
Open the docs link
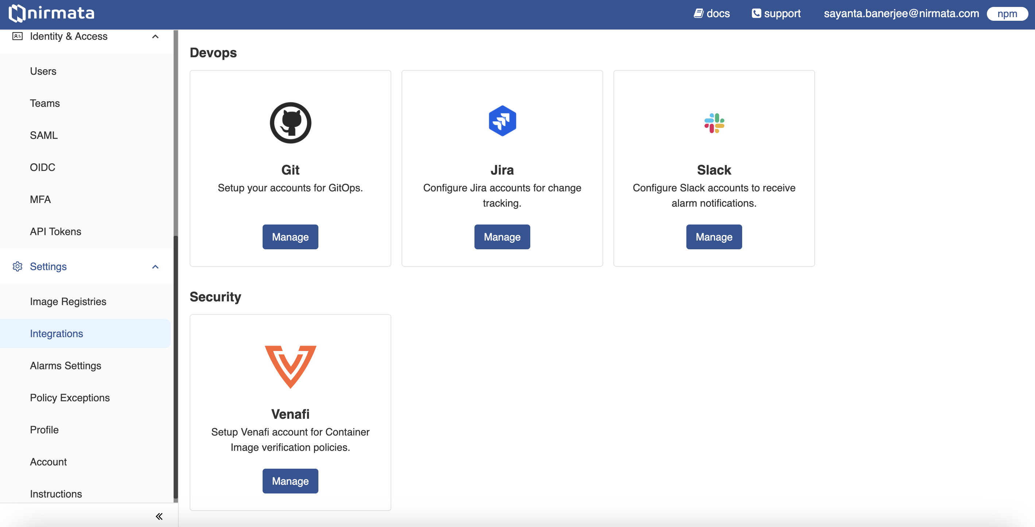click(712, 13)
